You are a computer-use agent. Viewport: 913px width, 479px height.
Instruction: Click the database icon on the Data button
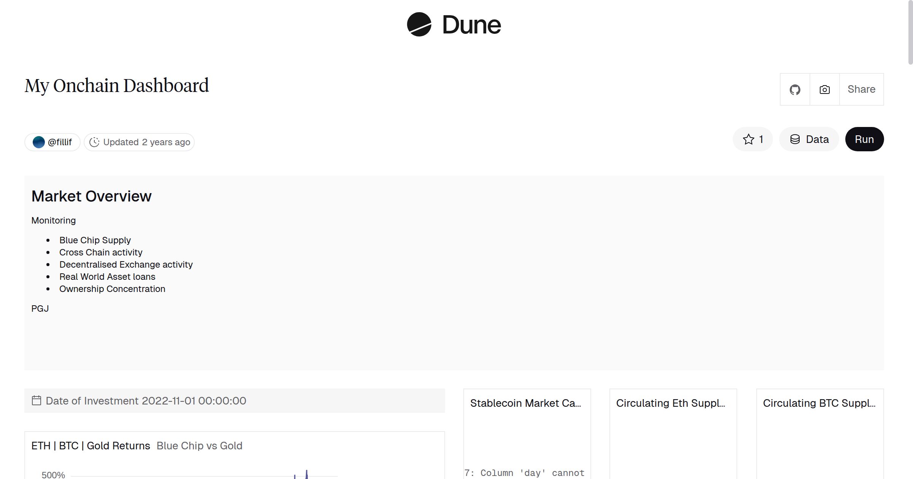pos(795,139)
